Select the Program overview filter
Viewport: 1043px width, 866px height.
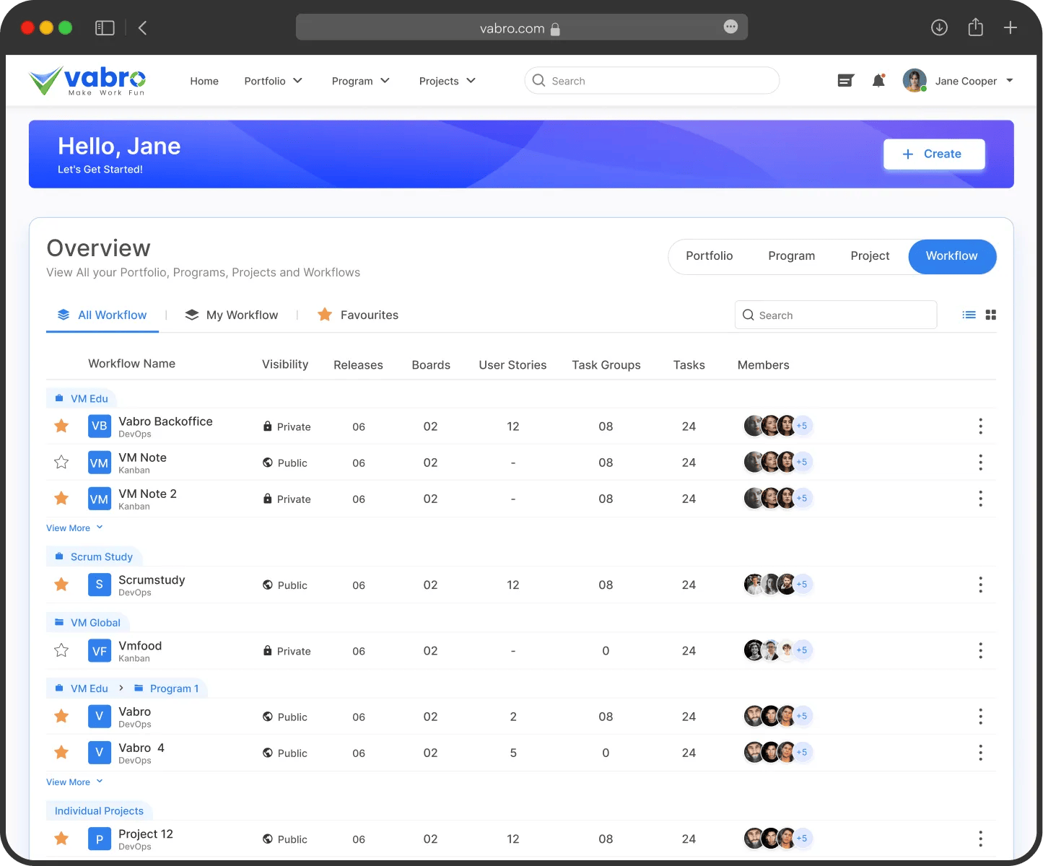791,256
